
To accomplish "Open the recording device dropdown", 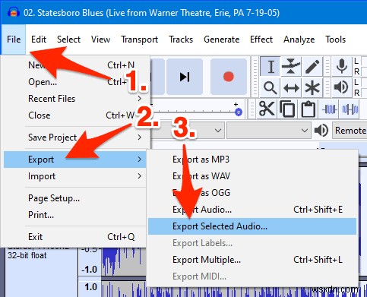I will coord(269,131).
